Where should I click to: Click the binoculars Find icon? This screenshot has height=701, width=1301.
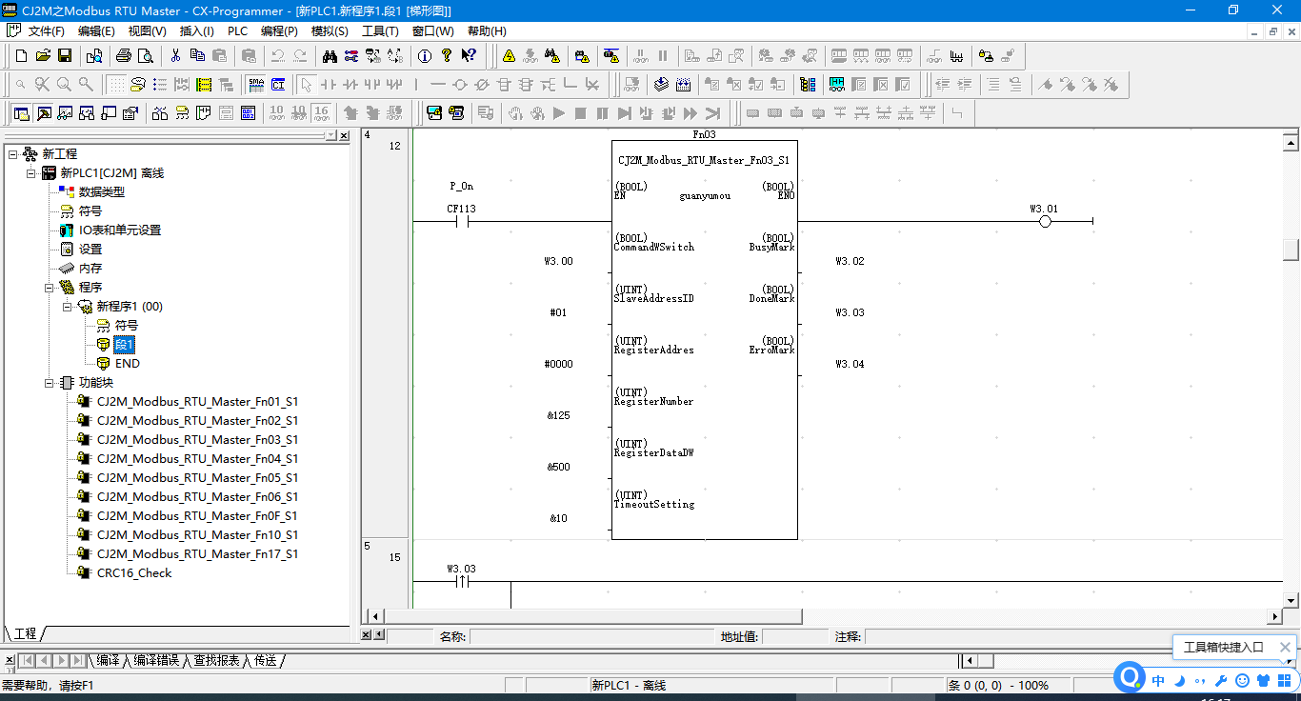click(330, 56)
